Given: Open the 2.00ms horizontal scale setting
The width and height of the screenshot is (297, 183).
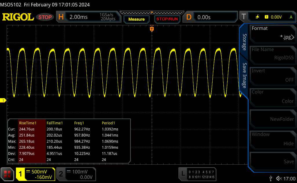Looking at the screenshot, I should 79,17.
